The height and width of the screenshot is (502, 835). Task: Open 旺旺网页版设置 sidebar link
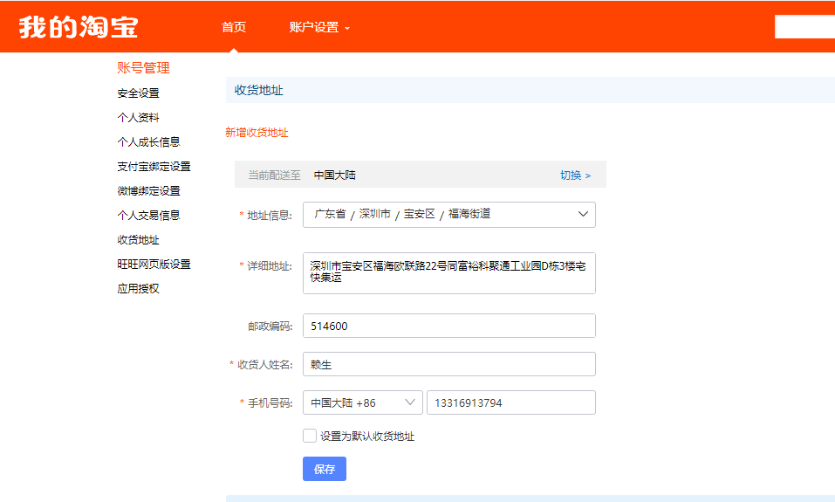tap(154, 265)
